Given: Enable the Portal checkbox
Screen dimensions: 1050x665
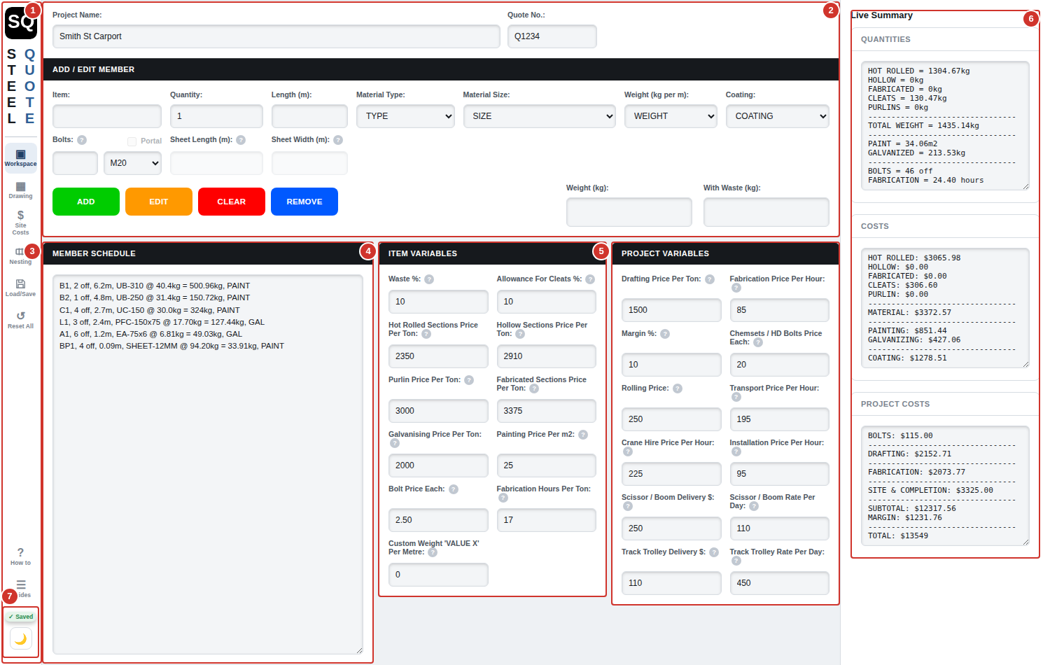Looking at the screenshot, I should (132, 141).
